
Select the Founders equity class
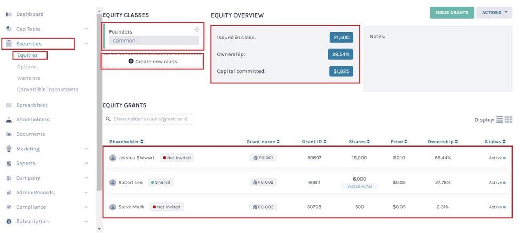pyautogui.click(x=153, y=36)
